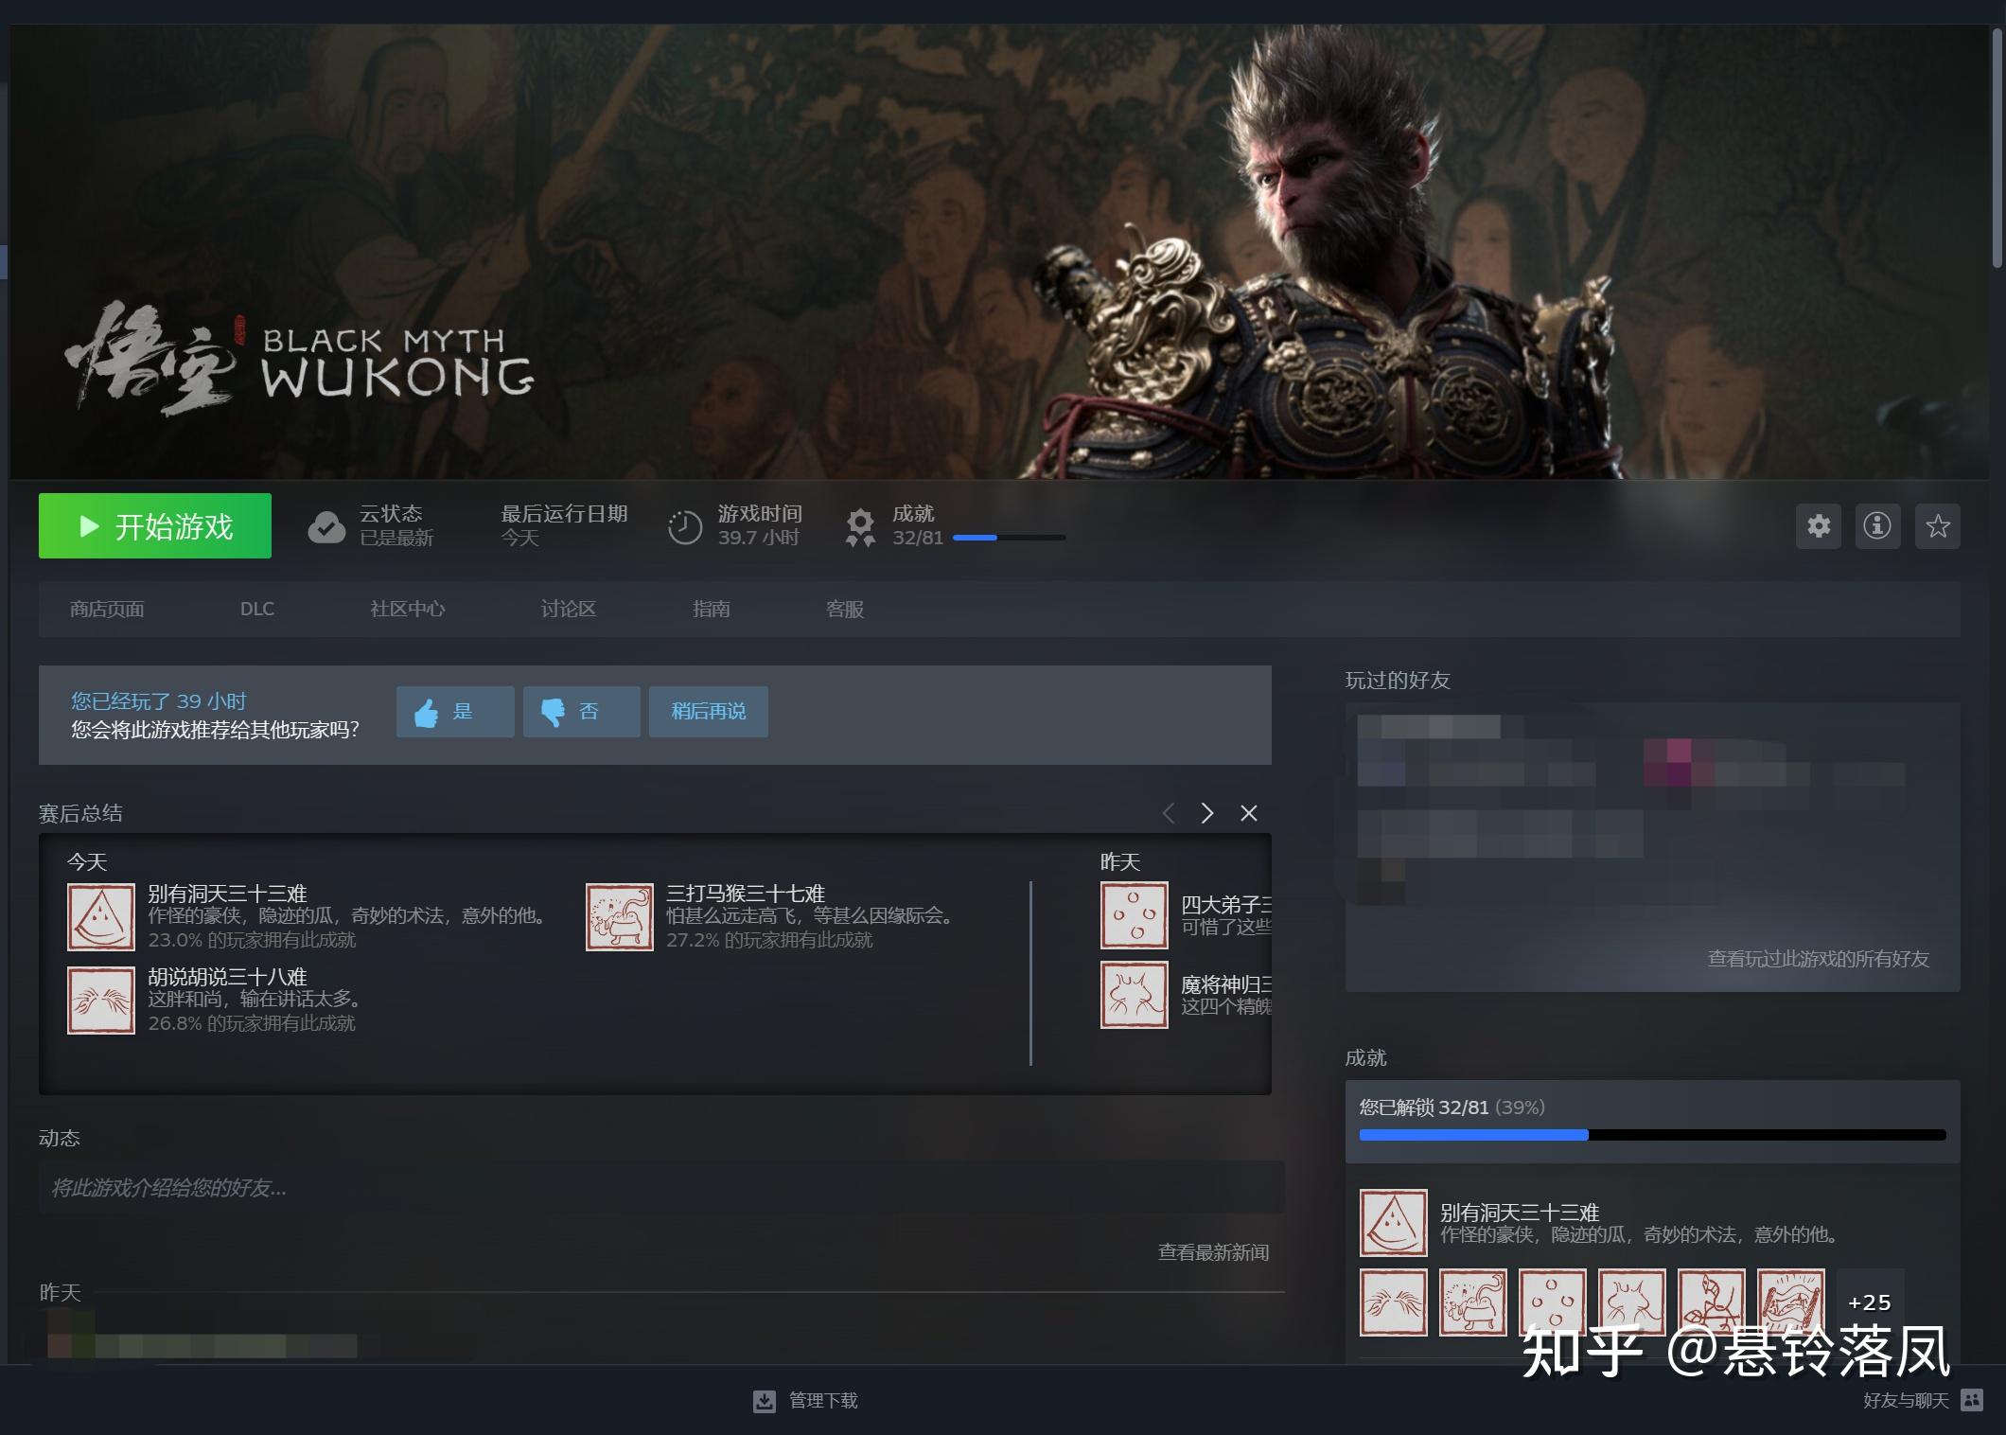Viewport: 2006px width, 1435px height.
Task: Click 将此游戏介绍给您的好友 input field
Action: 660,1187
